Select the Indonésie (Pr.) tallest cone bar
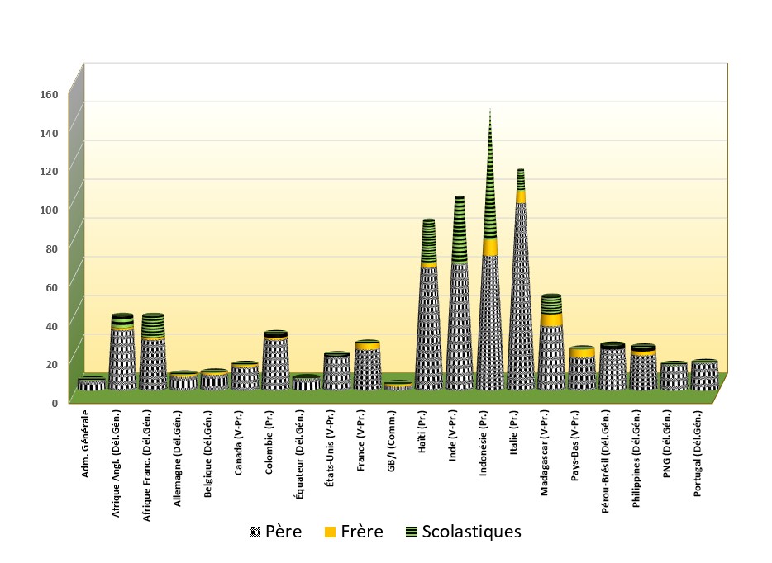 pos(490,250)
